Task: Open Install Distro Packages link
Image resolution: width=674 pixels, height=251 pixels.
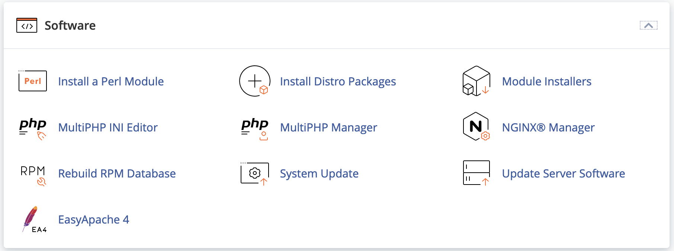Action: tap(338, 81)
